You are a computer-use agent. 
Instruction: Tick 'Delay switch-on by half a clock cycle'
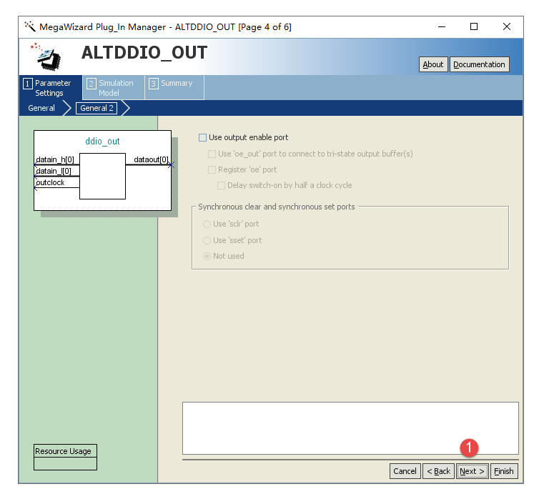pos(221,186)
